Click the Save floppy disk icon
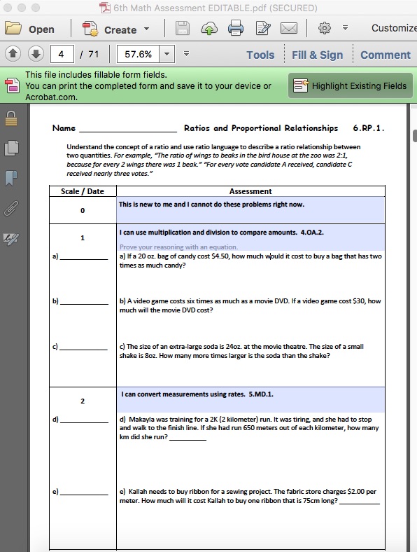 point(183,29)
